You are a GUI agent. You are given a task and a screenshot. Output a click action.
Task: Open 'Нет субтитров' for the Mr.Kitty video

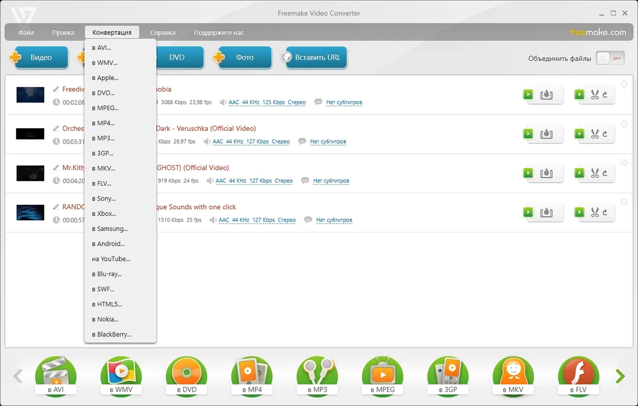331,181
